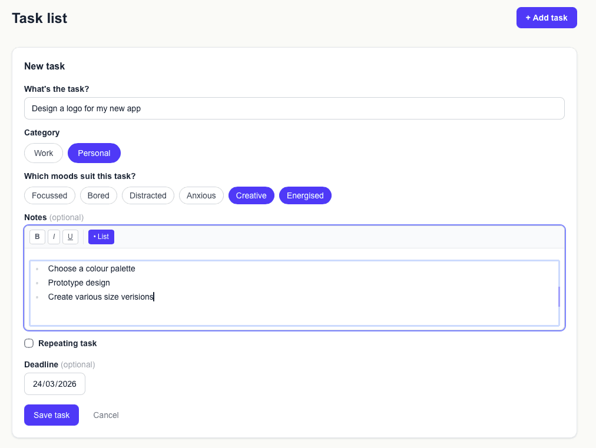Select the Focussed mood

tap(49, 195)
